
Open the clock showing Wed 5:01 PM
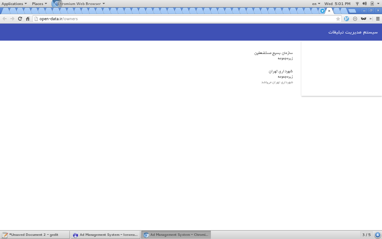point(337,4)
